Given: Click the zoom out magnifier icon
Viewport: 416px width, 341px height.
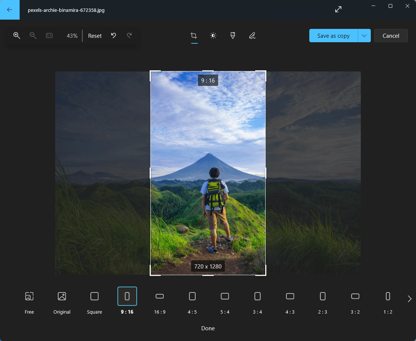Looking at the screenshot, I should [33, 36].
